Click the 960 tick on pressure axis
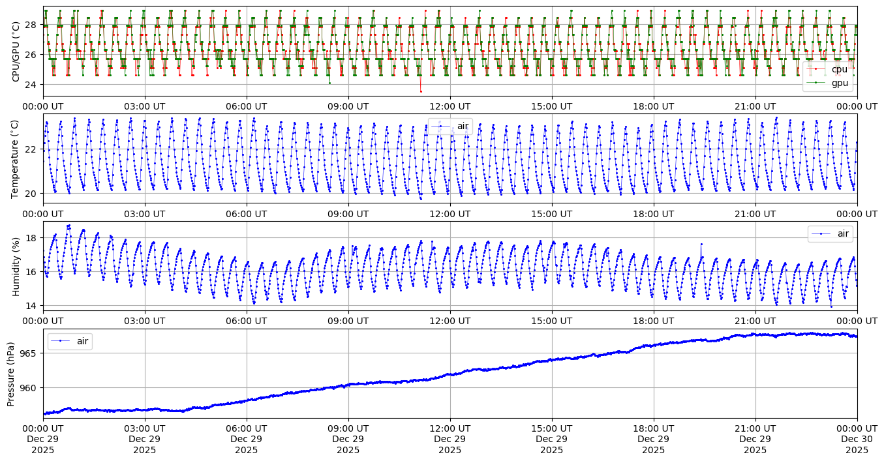884x461 pixels. point(31,388)
